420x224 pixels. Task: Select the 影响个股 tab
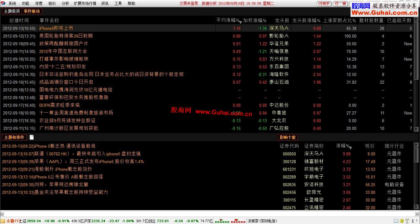click(288, 137)
